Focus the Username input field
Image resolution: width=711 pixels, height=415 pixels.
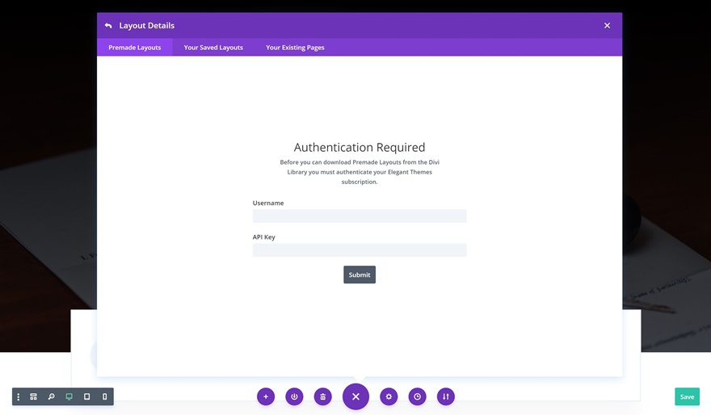pos(360,216)
